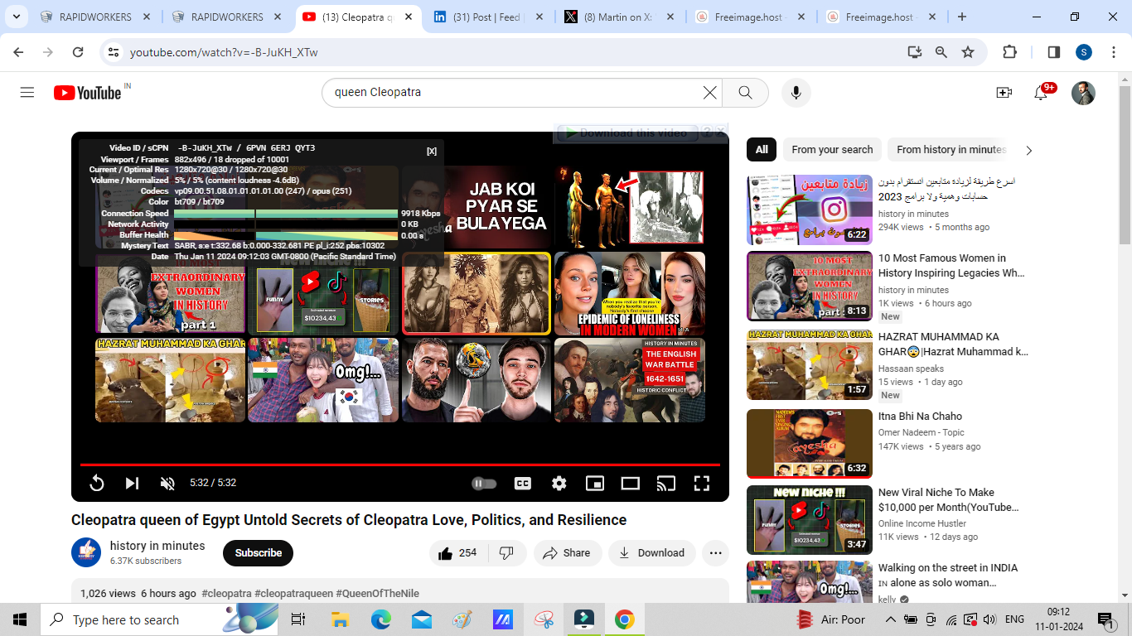Click the browser address bar URL
This screenshot has width=1132, height=636.
[224, 52]
